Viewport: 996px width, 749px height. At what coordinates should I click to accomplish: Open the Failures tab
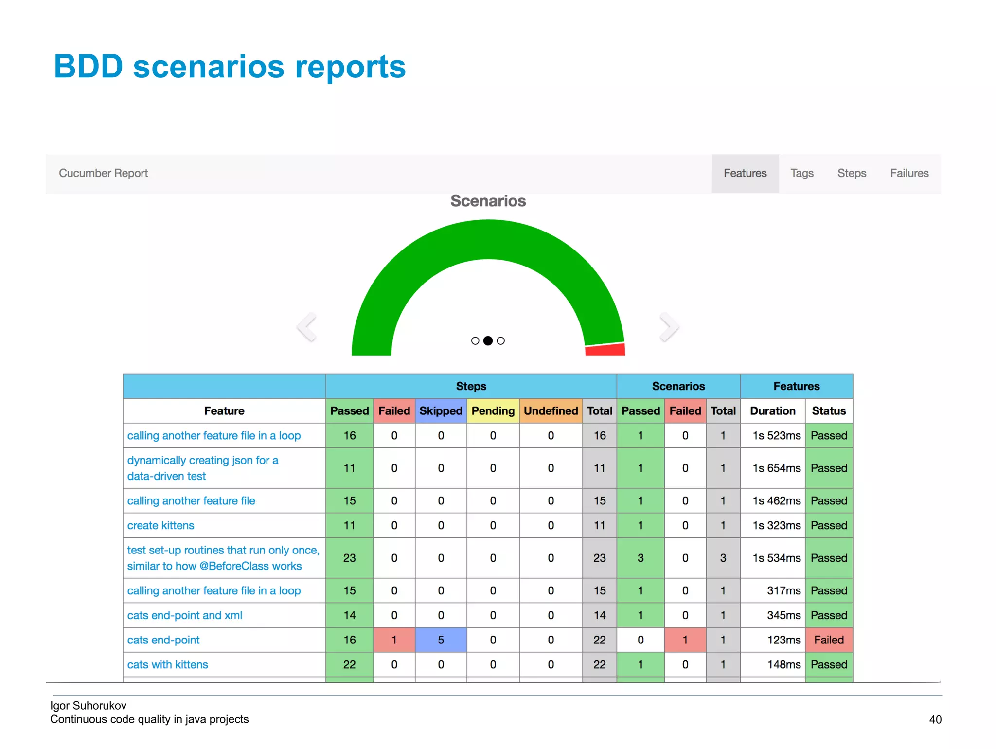(909, 173)
